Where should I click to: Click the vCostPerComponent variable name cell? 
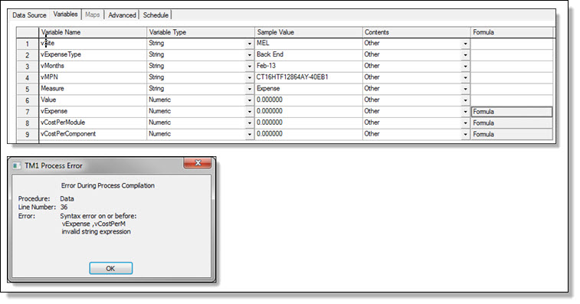click(93, 134)
